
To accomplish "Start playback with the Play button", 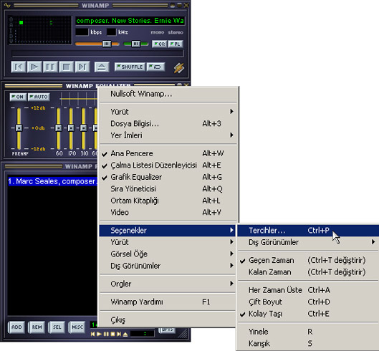I will click(x=34, y=67).
